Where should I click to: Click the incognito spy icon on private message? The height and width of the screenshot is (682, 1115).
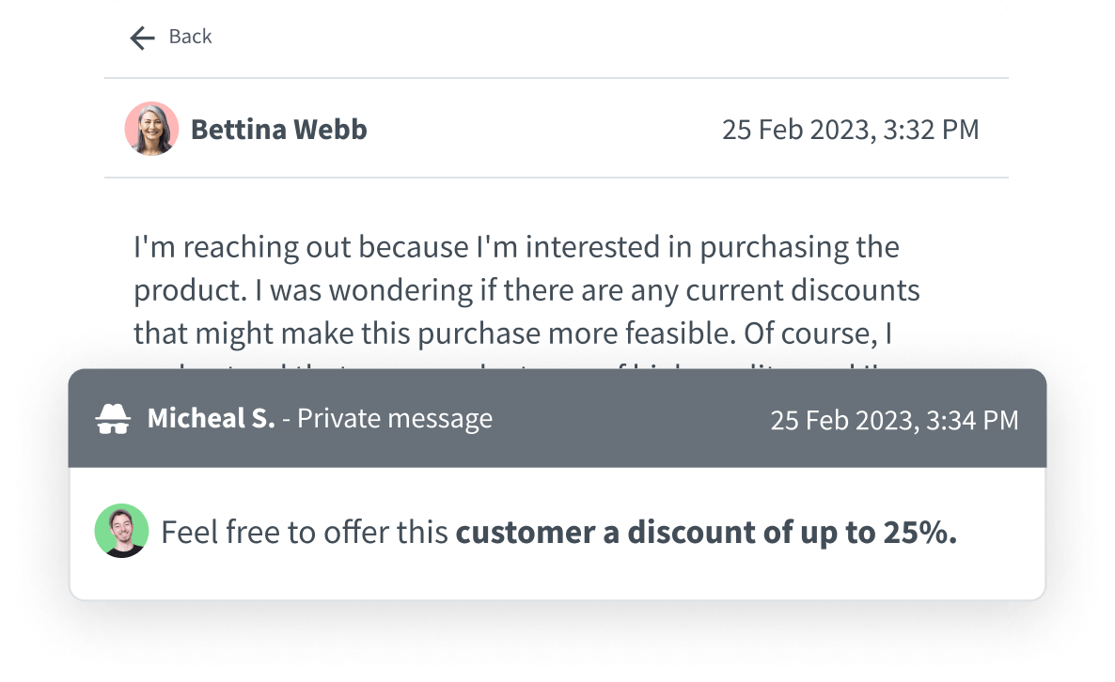[x=113, y=418]
